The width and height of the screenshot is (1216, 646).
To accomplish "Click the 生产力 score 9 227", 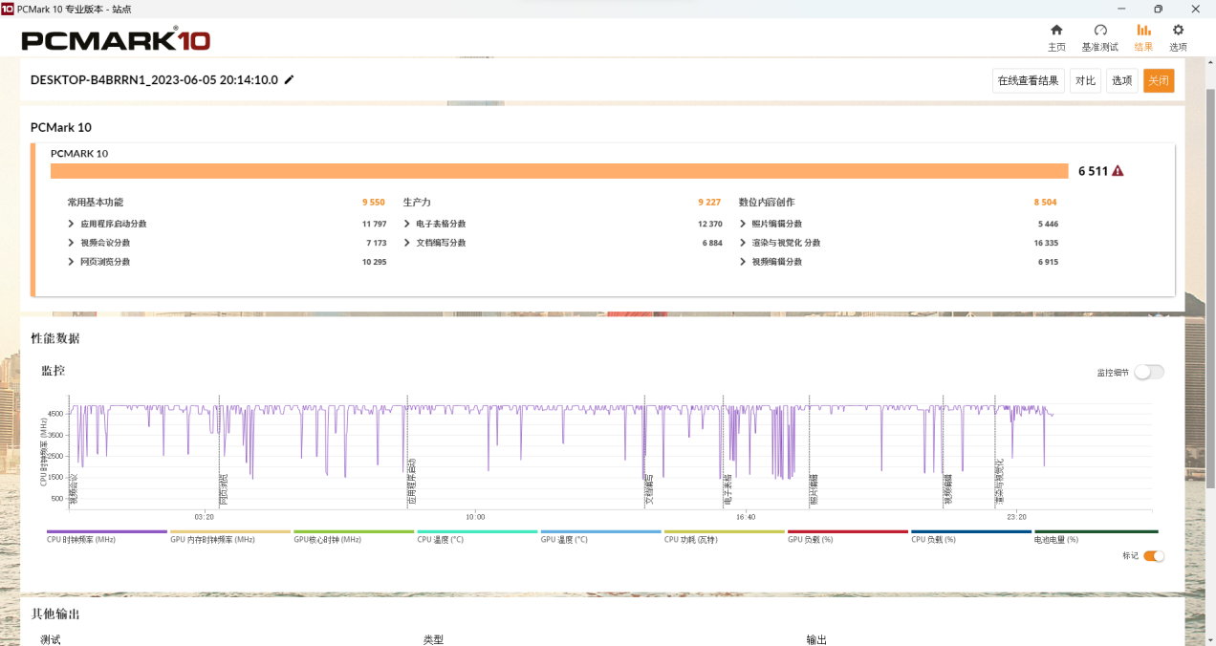I will (709, 203).
